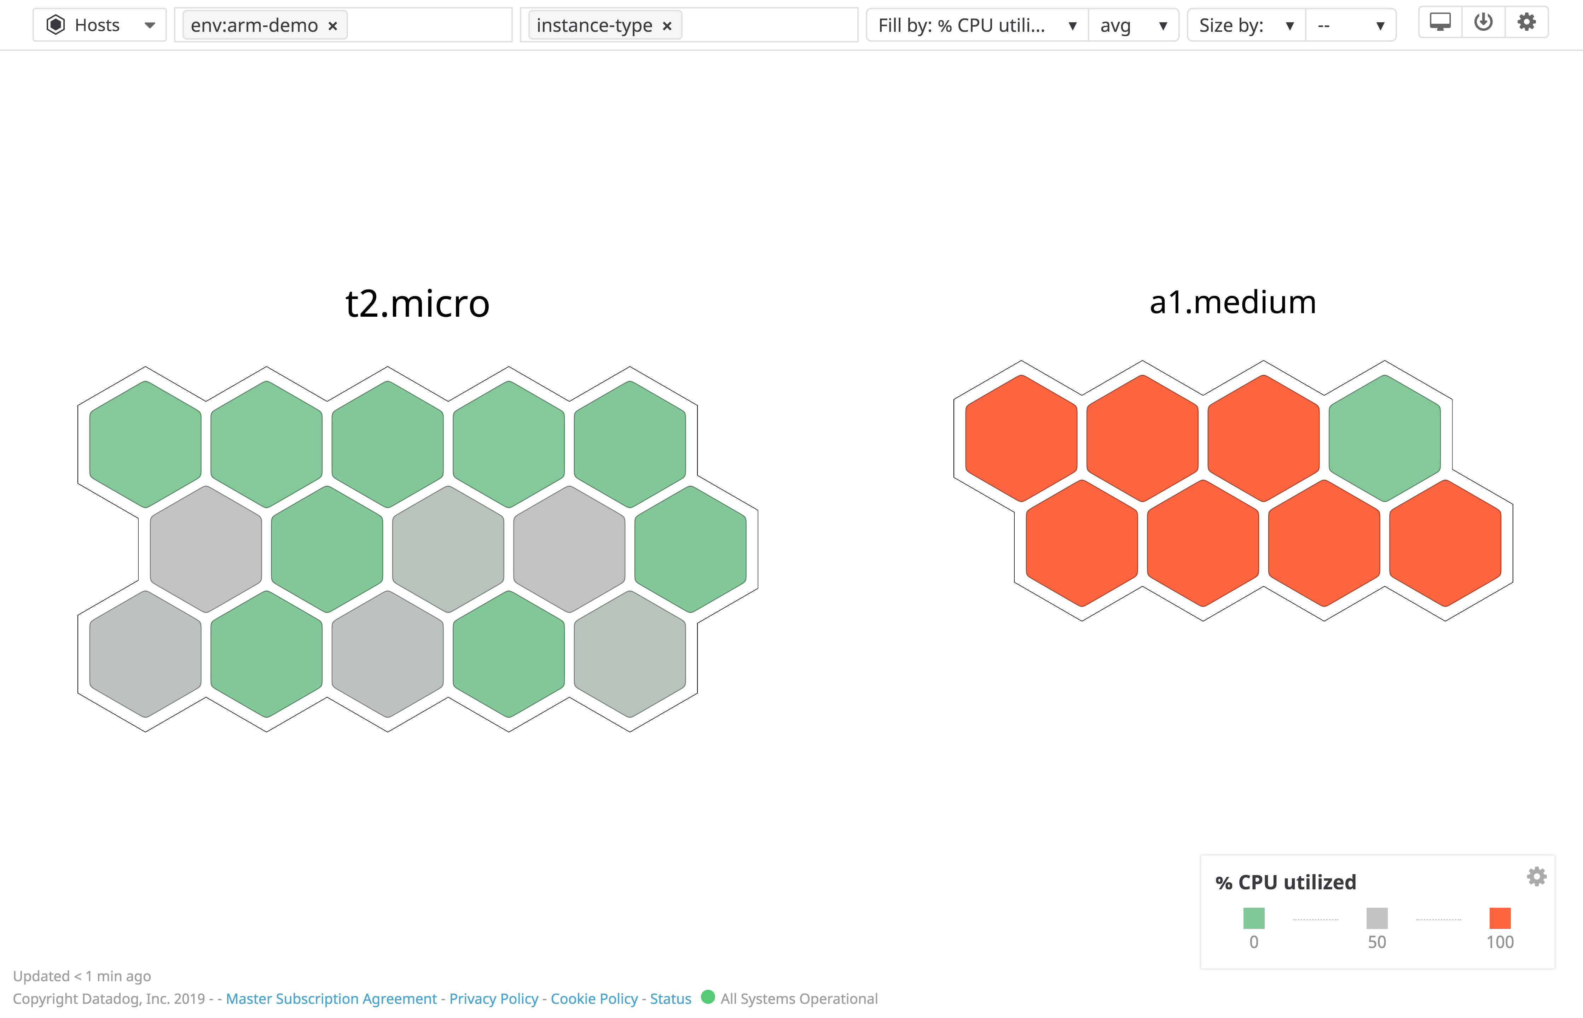Click the red 100 legend swatch

pos(1500,918)
